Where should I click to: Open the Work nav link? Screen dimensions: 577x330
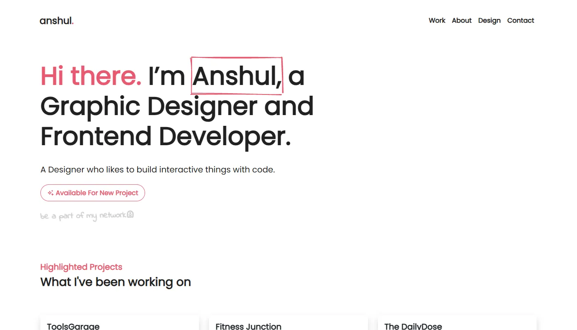[437, 21]
